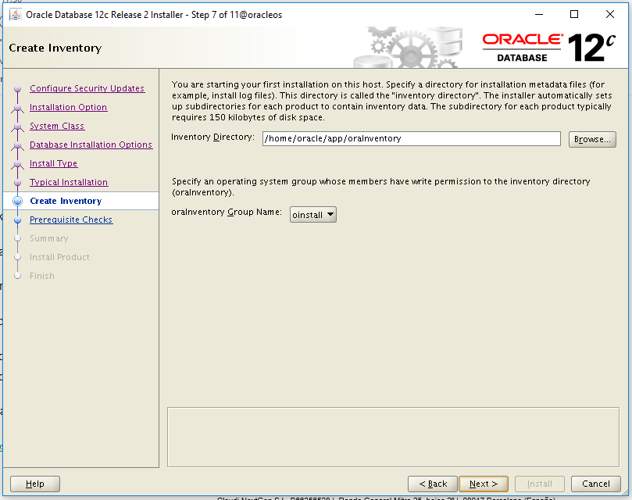
Task: Jump to Database Installation Options step
Action: pos(91,145)
